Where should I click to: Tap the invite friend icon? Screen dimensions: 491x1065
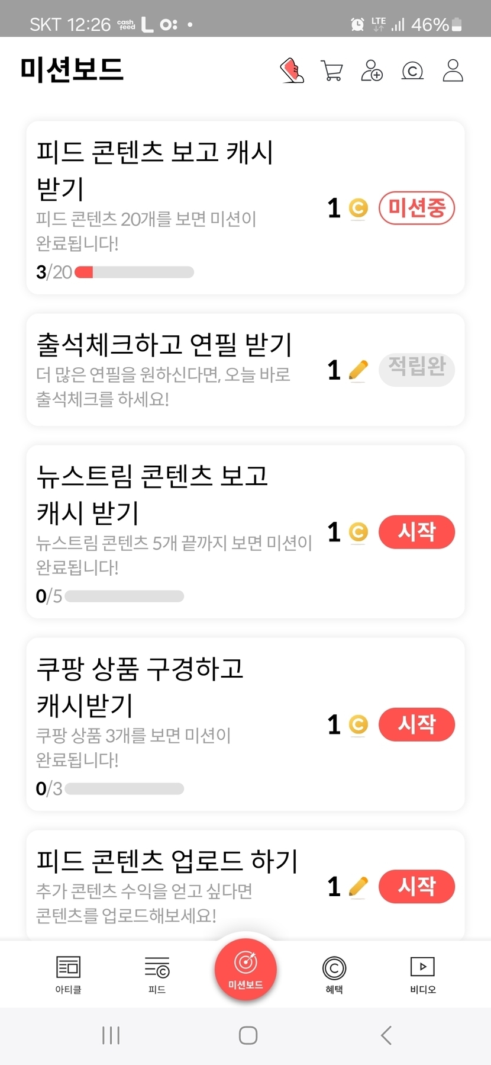point(372,70)
